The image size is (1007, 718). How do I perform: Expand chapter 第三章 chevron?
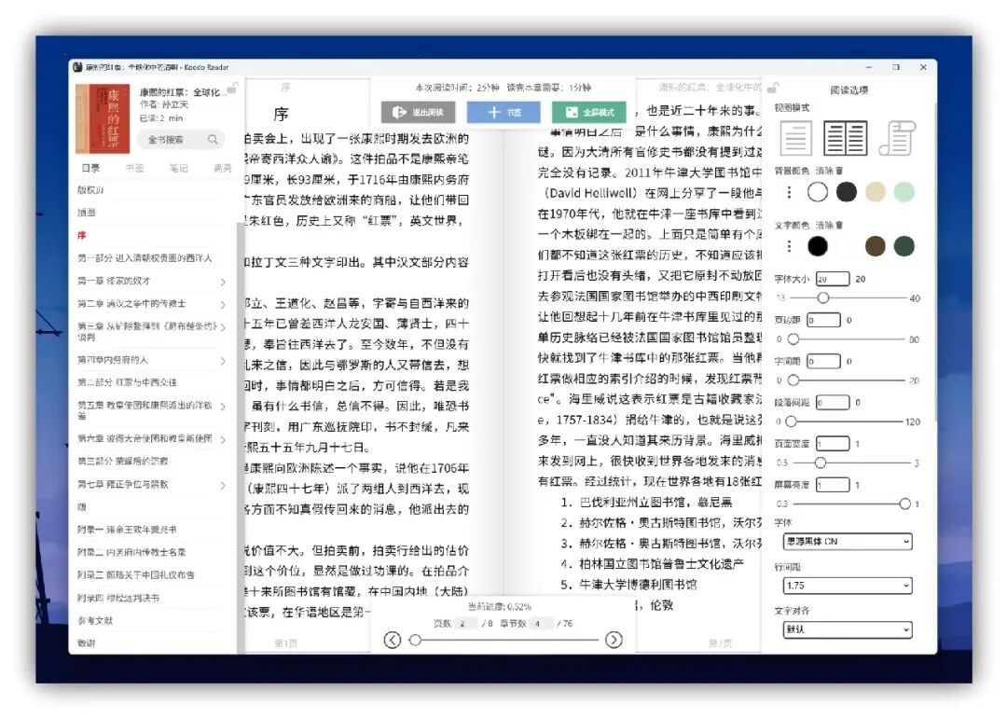pos(223,327)
